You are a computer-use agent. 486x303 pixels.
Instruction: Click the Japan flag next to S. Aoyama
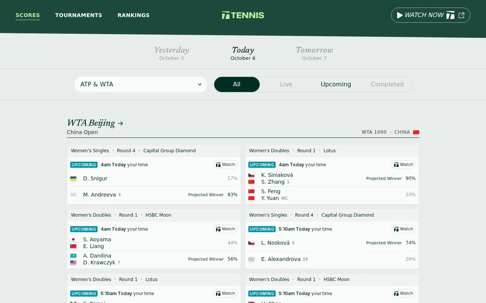(73, 239)
